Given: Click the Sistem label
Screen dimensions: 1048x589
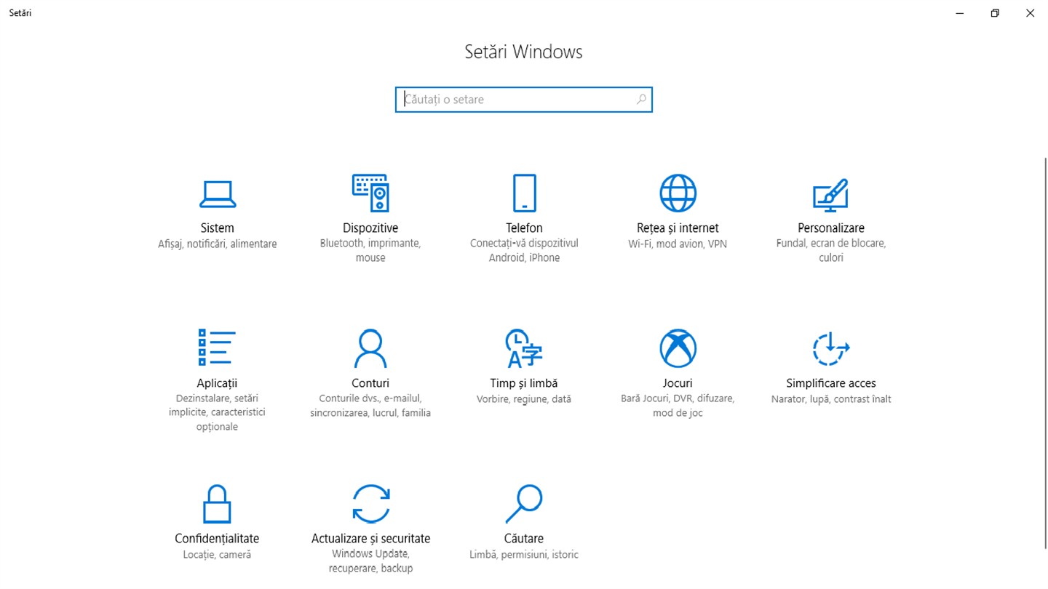Looking at the screenshot, I should click(217, 228).
